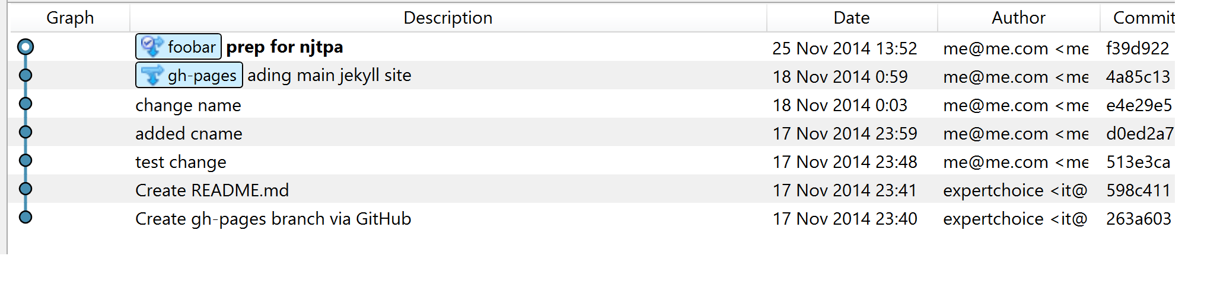Viewport: 1217px width, 285px height.
Task: Click graph node for 'change name' commit
Action: pyautogui.click(x=26, y=104)
